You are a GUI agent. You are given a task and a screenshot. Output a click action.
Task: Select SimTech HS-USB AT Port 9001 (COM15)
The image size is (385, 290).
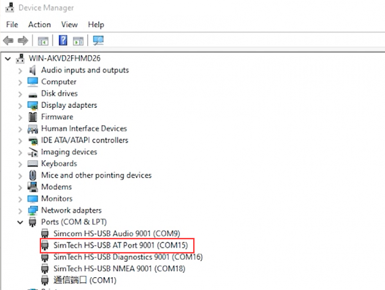click(121, 245)
